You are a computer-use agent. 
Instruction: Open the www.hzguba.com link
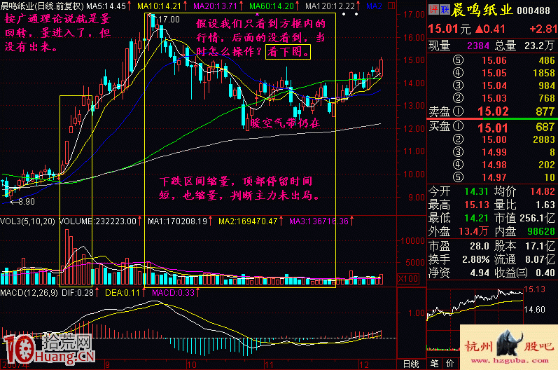(x=509, y=361)
